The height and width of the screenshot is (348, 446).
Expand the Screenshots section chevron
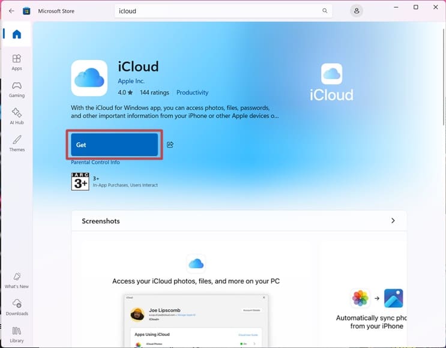point(393,221)
